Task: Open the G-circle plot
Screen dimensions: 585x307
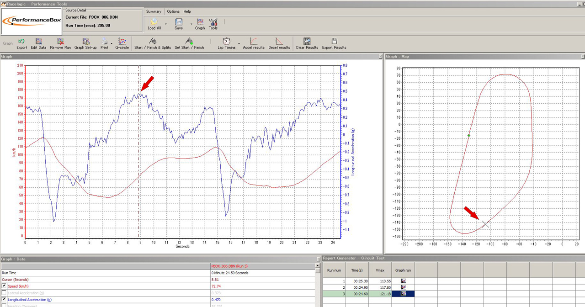Action: click(x=122, y=42)
